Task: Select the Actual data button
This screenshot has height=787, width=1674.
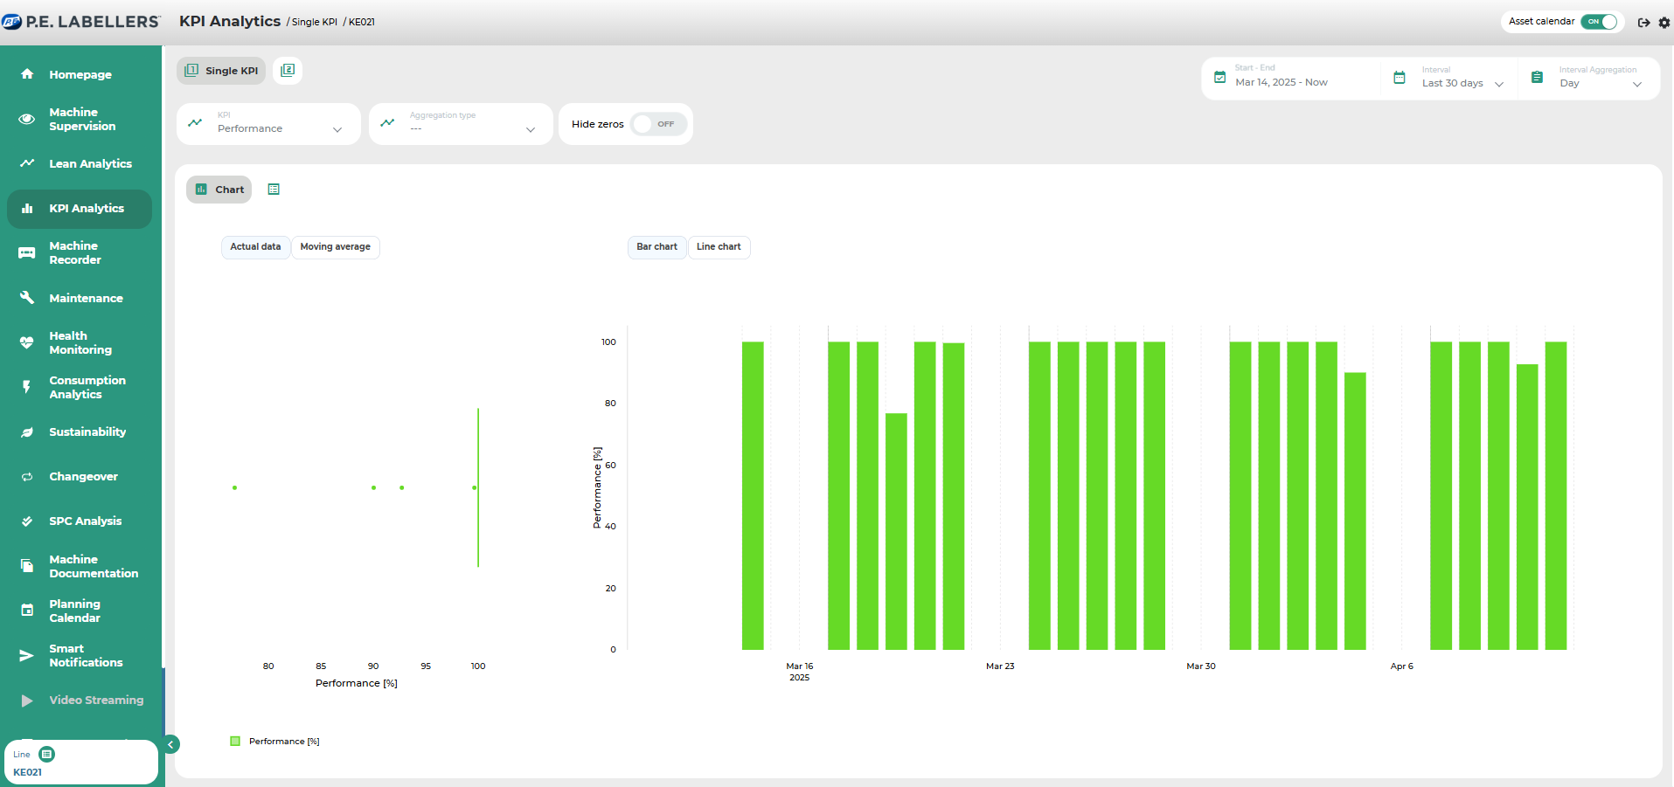Action: 255,247
